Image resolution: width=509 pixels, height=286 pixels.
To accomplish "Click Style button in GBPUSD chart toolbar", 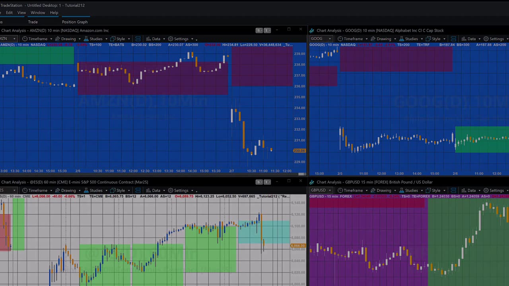I will tap(433, 191).
